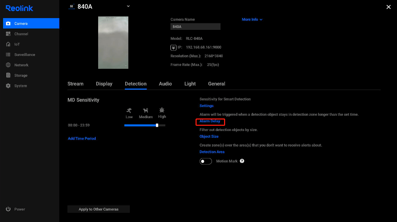This screenshot has width=397, height=222.
Task: Click Add Time Period link
Action: (x=82, y=138)
